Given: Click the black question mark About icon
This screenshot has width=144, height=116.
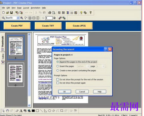Looking at the screenshot, I should point(91,13).
